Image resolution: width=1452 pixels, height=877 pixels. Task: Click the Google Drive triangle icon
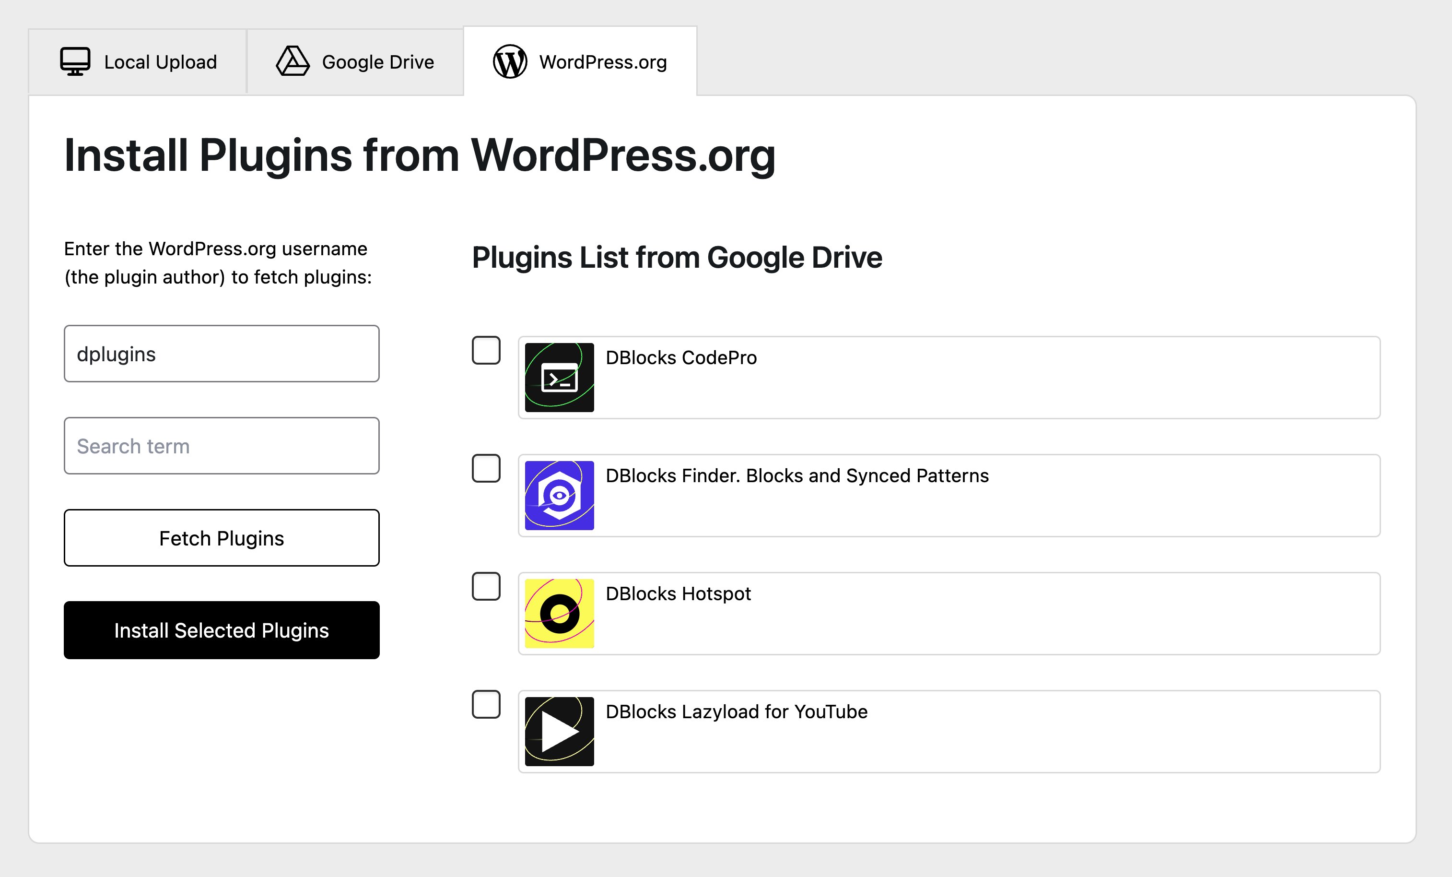[x=293, y=61]
